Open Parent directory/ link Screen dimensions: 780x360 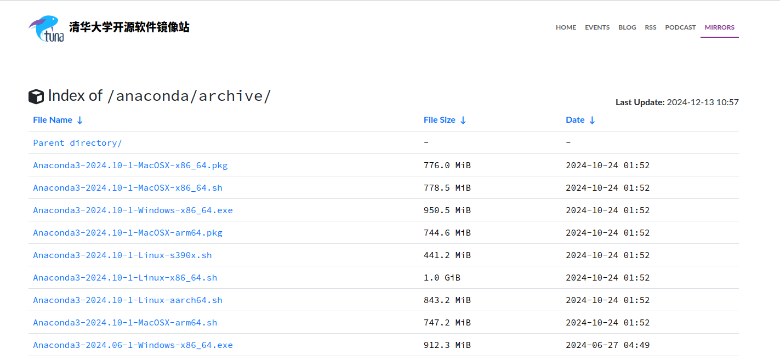[x=77, y=142]
